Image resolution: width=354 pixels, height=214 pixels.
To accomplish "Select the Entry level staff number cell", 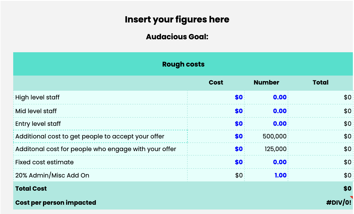I will [266, 124].
